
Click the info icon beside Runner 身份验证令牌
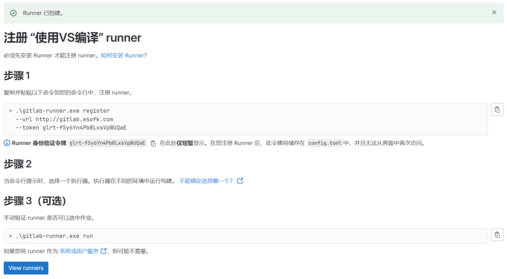(x=7, y=143)
